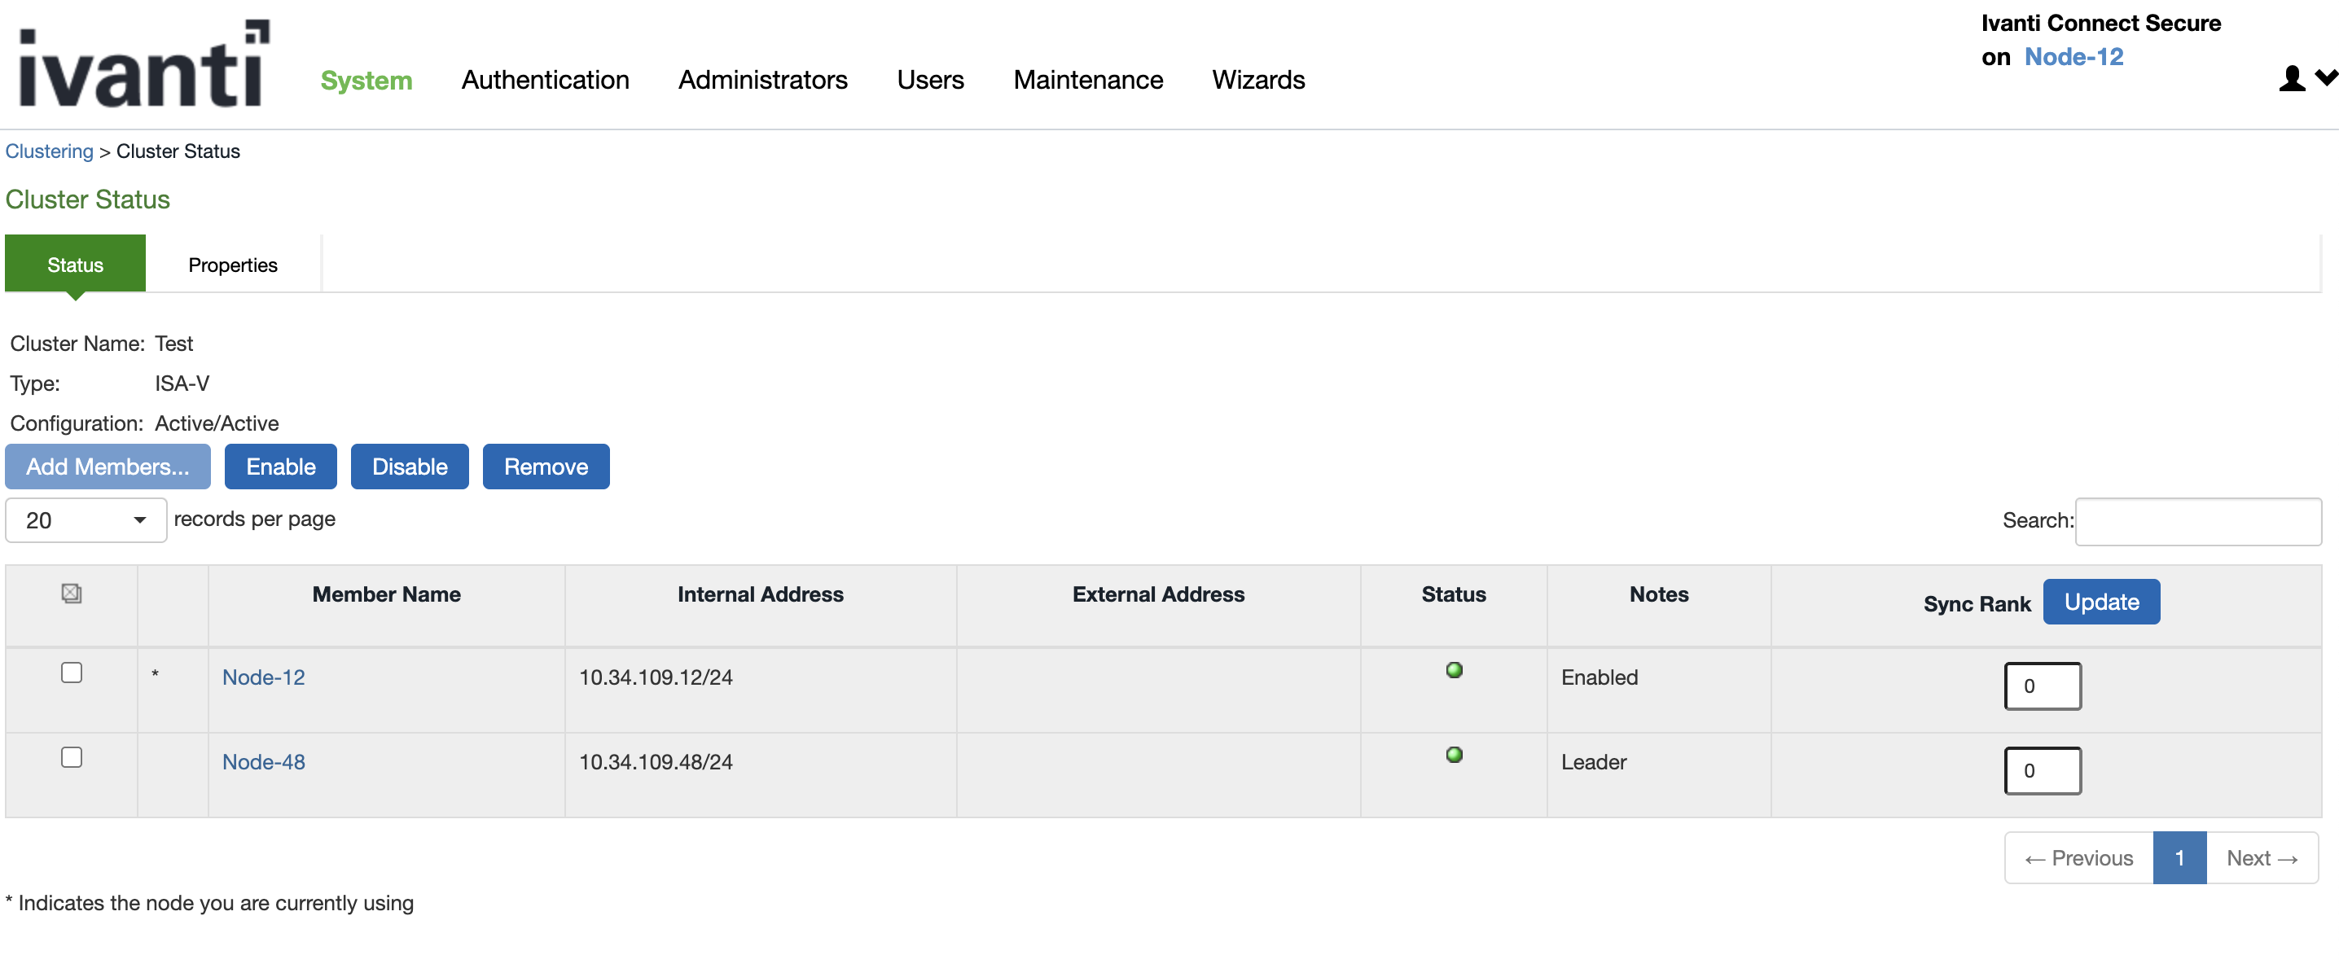Viewport: 2339px width, 964px height.
Task: Click the Clustering breadcrumb link
Action: 49,151
